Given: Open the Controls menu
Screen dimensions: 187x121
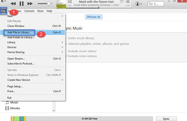Looking at the screenshot, I should [29, 11].
